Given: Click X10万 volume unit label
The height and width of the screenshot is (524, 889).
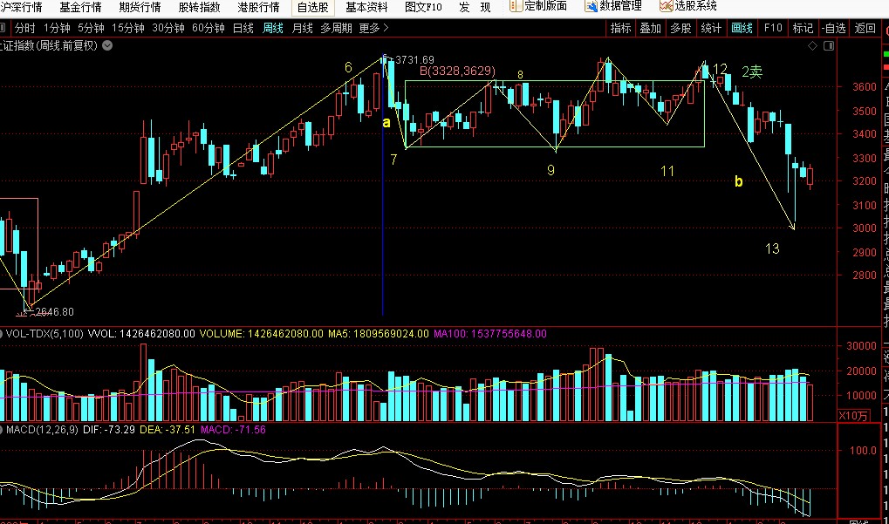Looking at the screenshot, I should point(852,417).
